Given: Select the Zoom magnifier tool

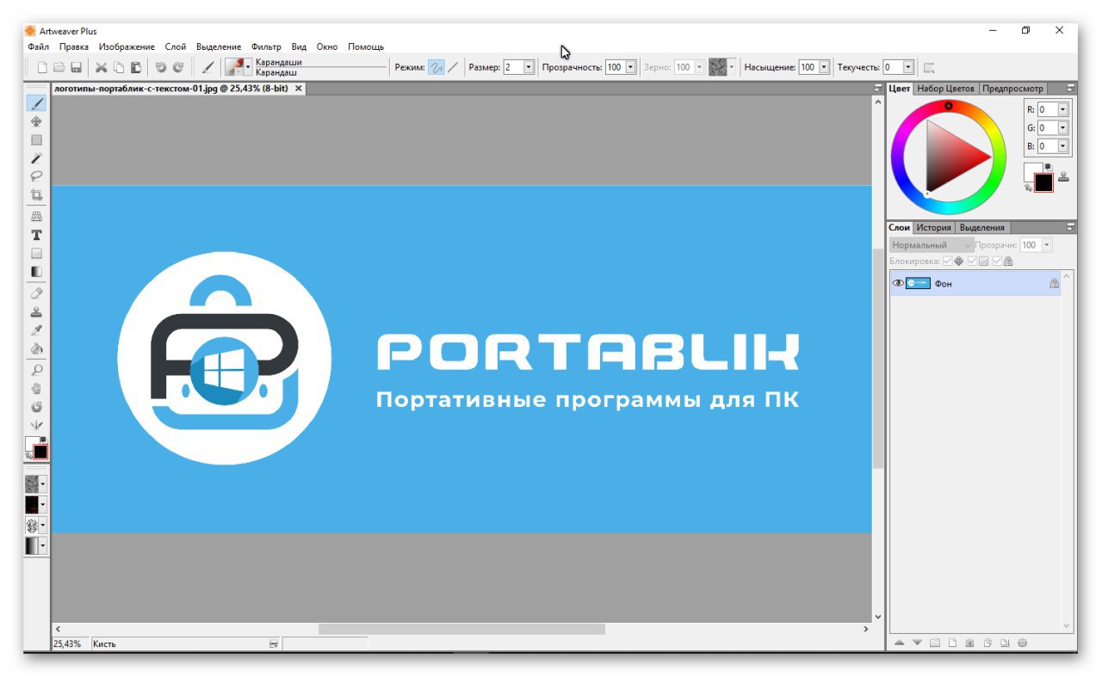Looking at the screenshot, I should tap(36, 370).
